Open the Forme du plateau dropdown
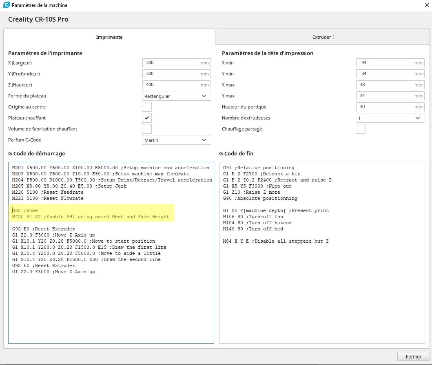 (x=177, y=96)
